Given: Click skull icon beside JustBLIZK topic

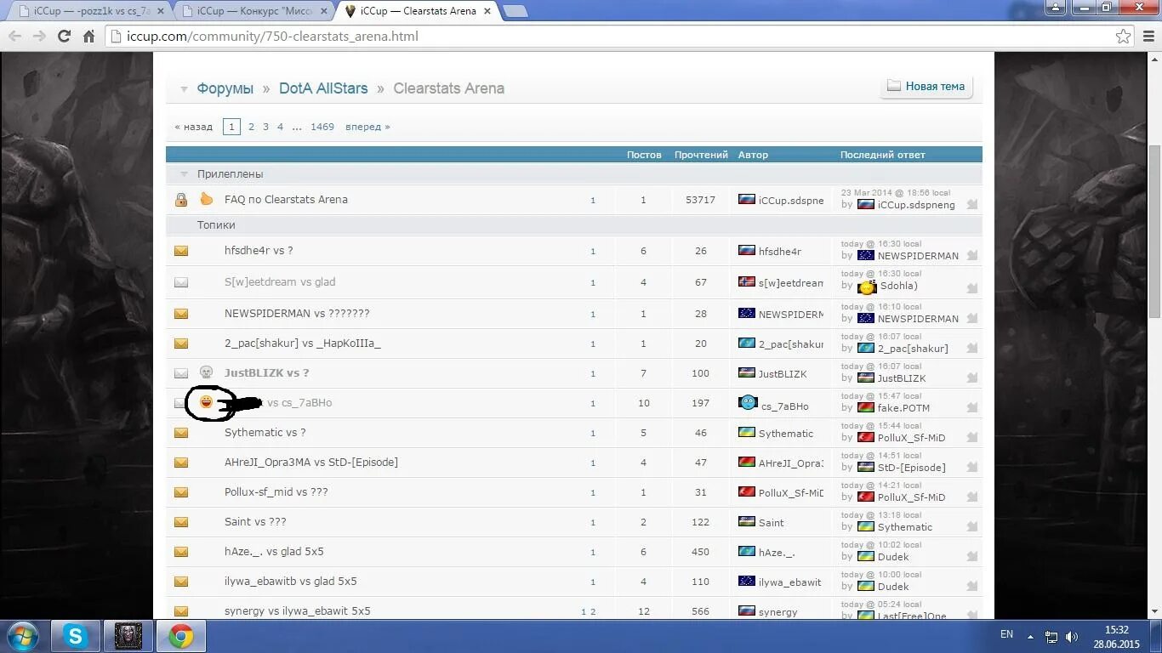Looking at the screenshot, I should coord(206,372).
